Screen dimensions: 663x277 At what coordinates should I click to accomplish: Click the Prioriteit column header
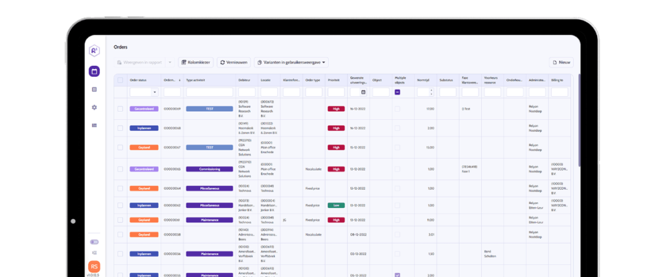334,80
